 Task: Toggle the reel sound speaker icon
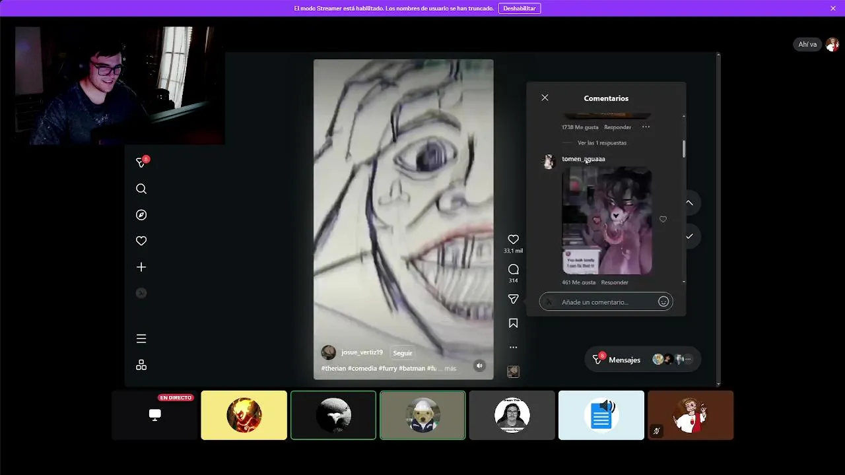tap(480, 365)
